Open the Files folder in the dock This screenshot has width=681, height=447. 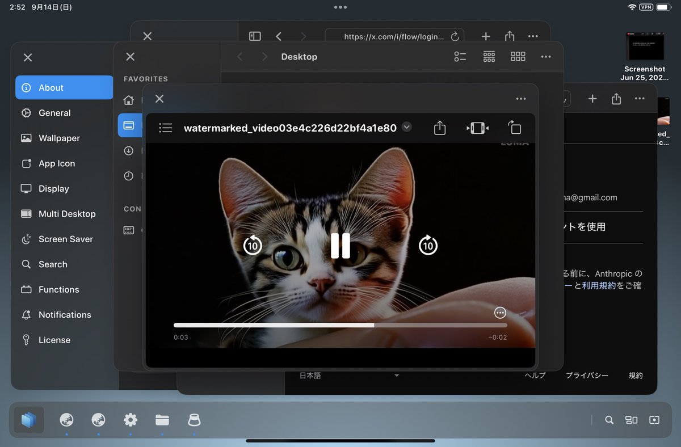162,420
